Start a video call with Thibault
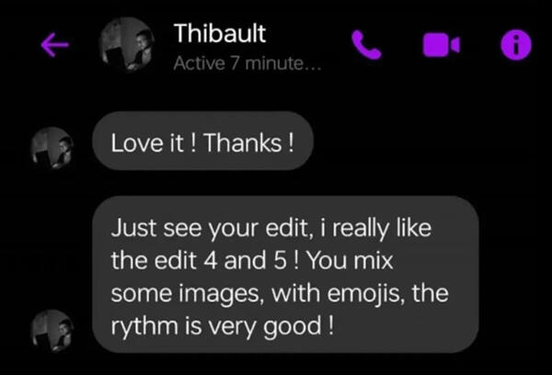Viewport: 552px width, 375px height. pos(441,45)
